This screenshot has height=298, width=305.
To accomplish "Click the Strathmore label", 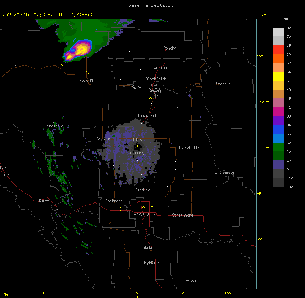I will [x=183, y=215].
